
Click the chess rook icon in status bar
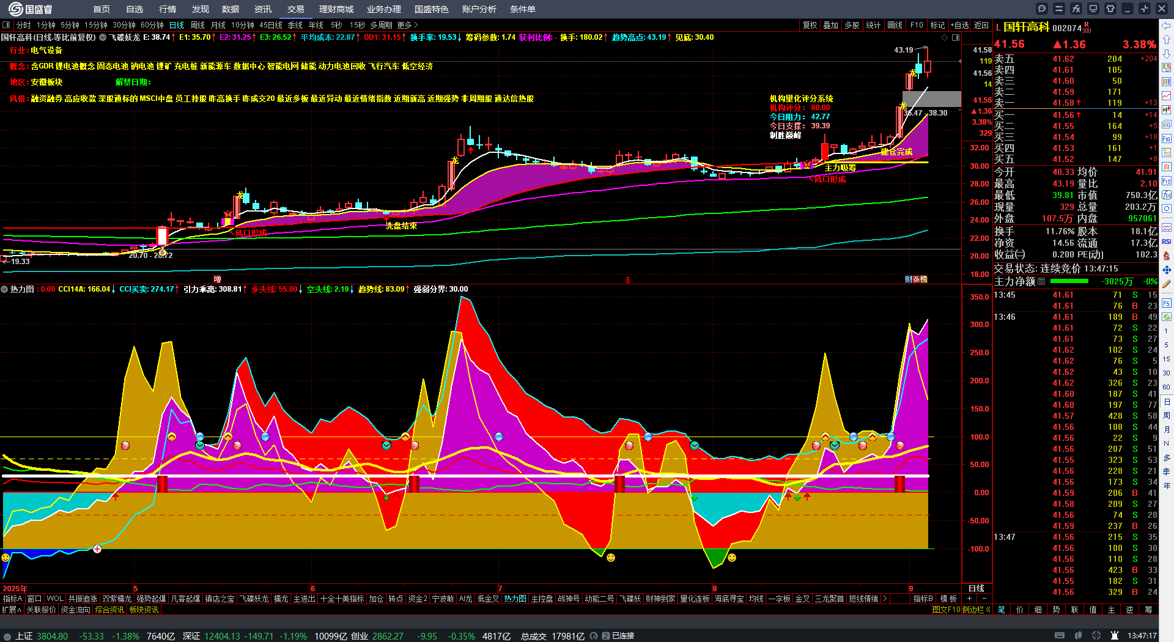pyautogui.click(x=1115, y=635)
